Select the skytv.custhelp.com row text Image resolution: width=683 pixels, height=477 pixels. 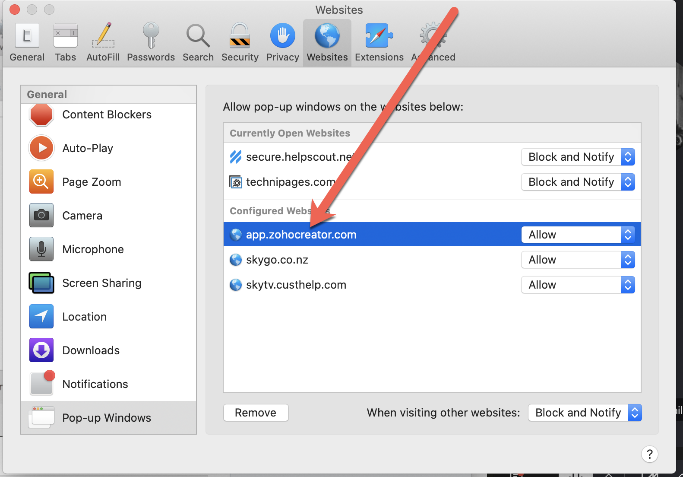tap(296, 285)
